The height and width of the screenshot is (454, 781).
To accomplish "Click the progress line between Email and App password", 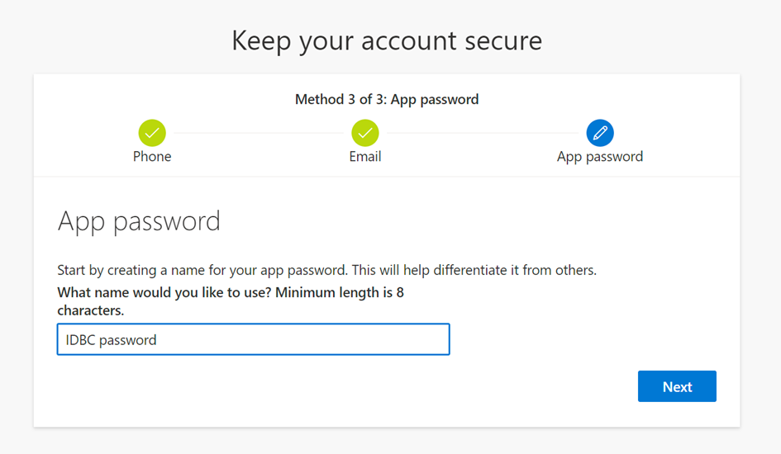I will pyautogui.click(x=482, y=133).
